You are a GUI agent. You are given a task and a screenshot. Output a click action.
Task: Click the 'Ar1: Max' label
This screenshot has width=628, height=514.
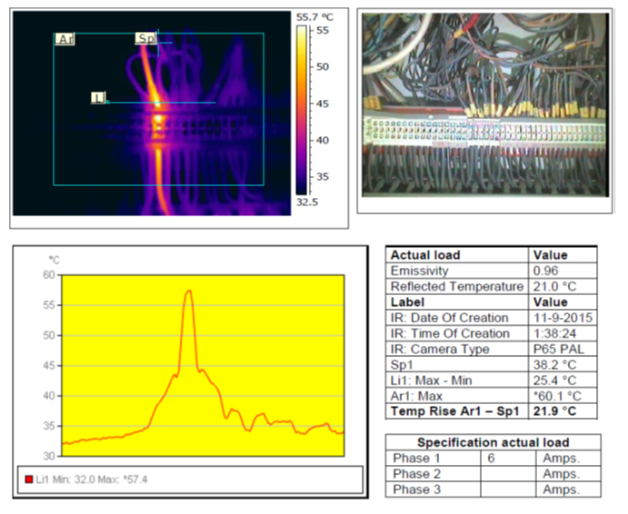tap(416, 396)
